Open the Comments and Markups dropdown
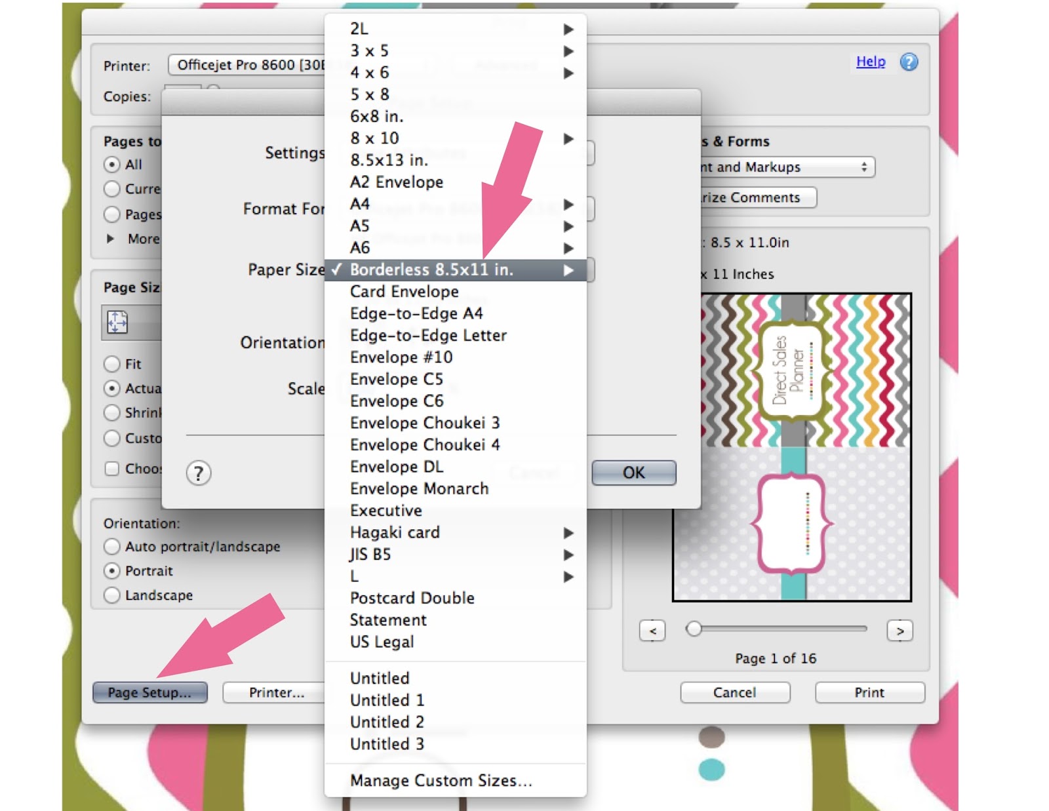The height and width of the screenshot is (811, 1049). (787, 167)
